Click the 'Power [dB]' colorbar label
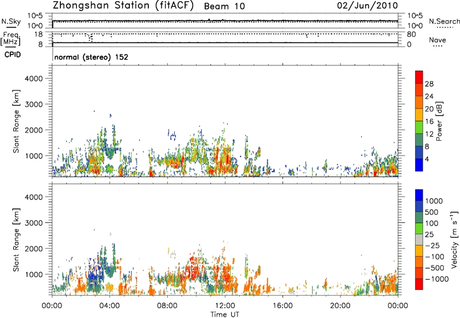The width and height of the screenshot is (460, 318). coord(439,121)
